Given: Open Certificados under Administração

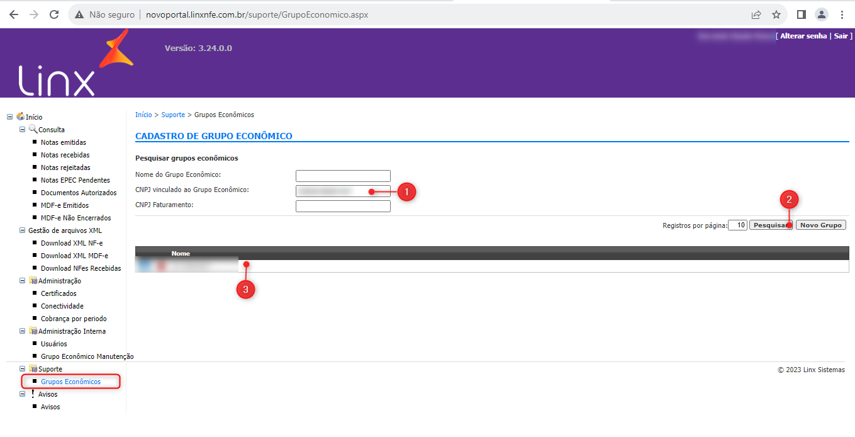Looking at the screenshot, I should (59, 293).
